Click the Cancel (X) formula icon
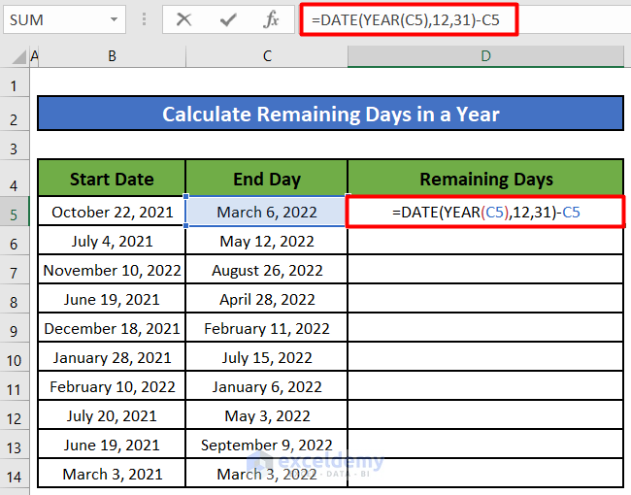 pyautogui.click(x=184, y=19)
